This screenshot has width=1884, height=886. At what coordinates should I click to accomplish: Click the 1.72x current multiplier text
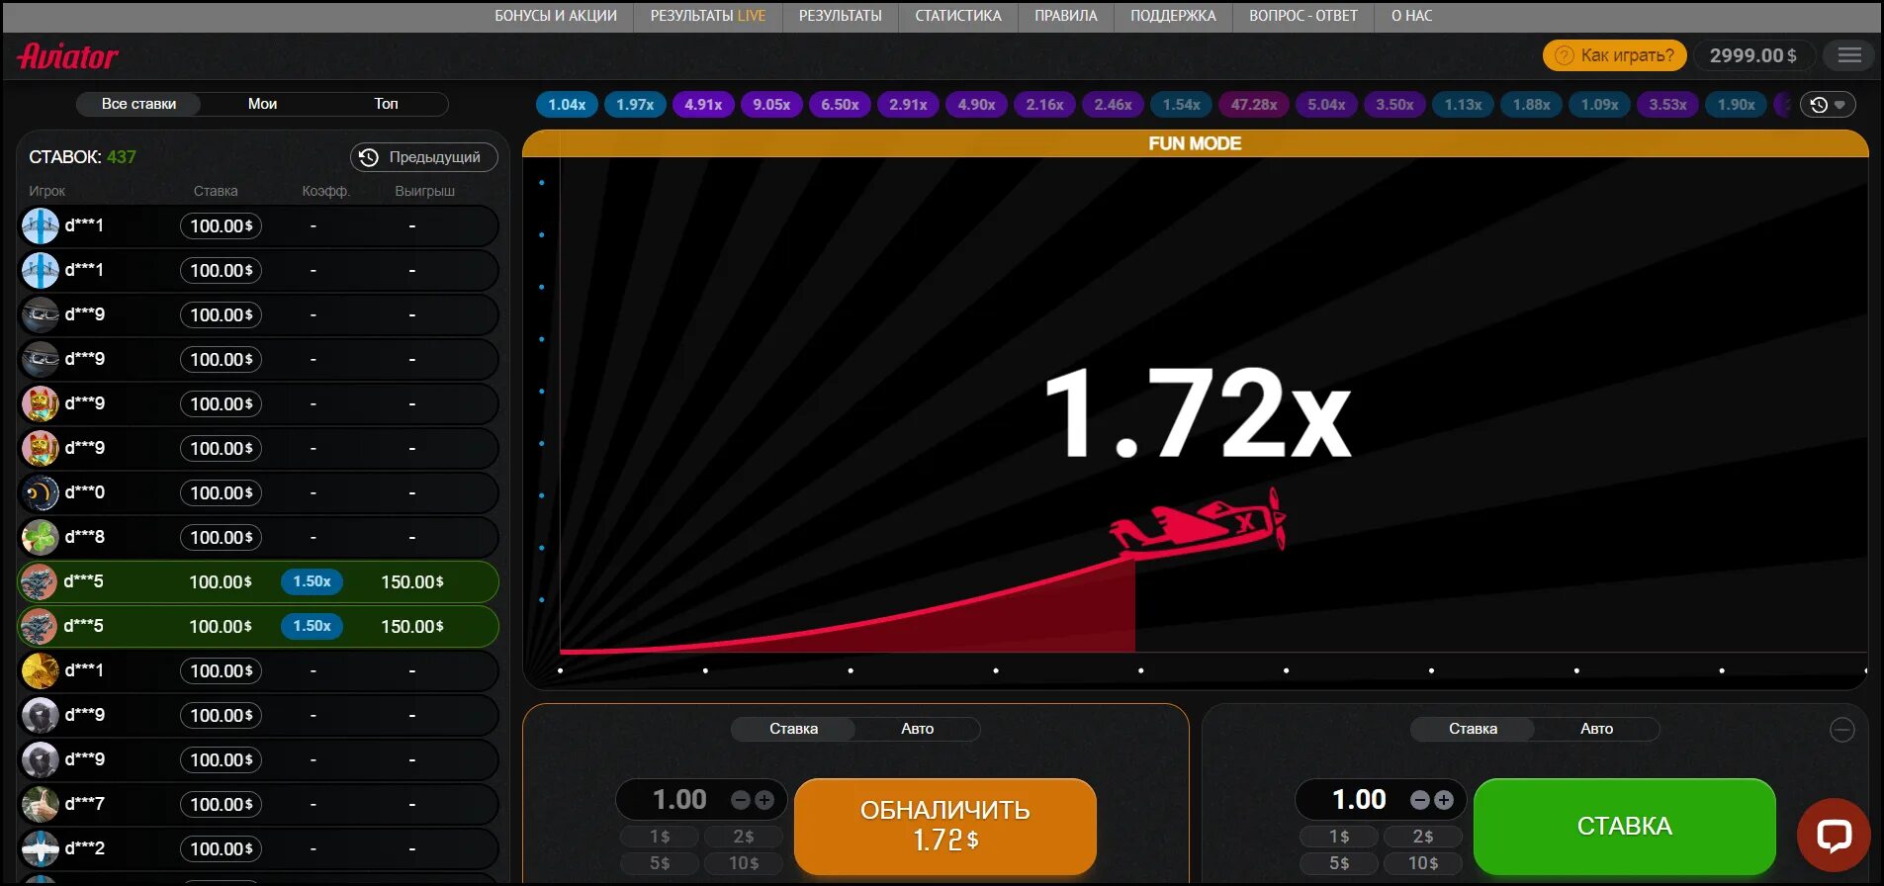pyautogui.click(x=1198, y=413)
